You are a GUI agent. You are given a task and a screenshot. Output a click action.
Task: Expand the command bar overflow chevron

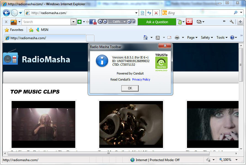coord(242,36)
